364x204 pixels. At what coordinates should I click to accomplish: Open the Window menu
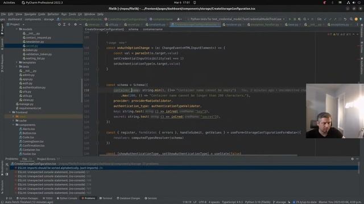tap(89, 14)
